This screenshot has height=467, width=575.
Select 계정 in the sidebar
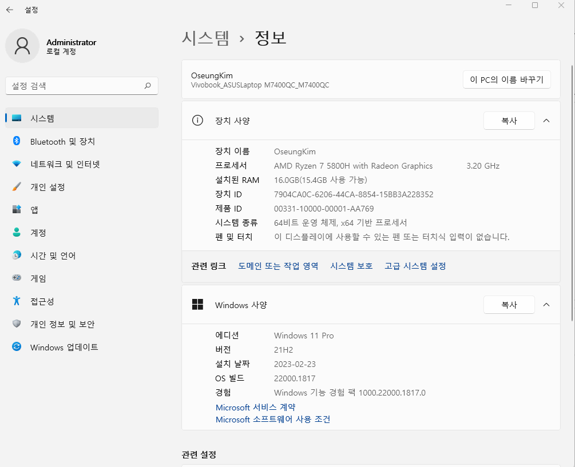tap(82, 233)
